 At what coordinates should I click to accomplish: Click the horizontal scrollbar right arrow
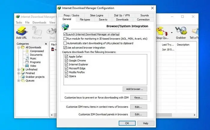[x=194, y=115]
